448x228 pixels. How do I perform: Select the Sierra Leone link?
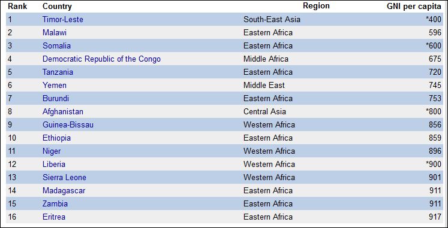(64, 177)
